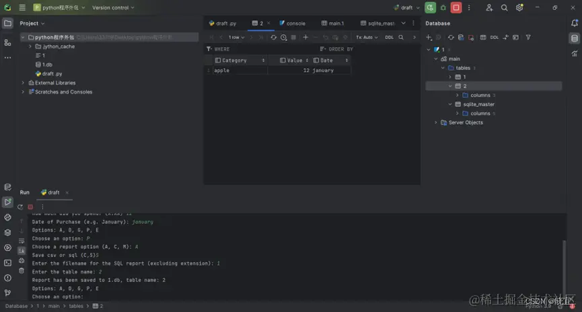
Task: Open Git version control sidebar icon
Action: pos(7,292)
